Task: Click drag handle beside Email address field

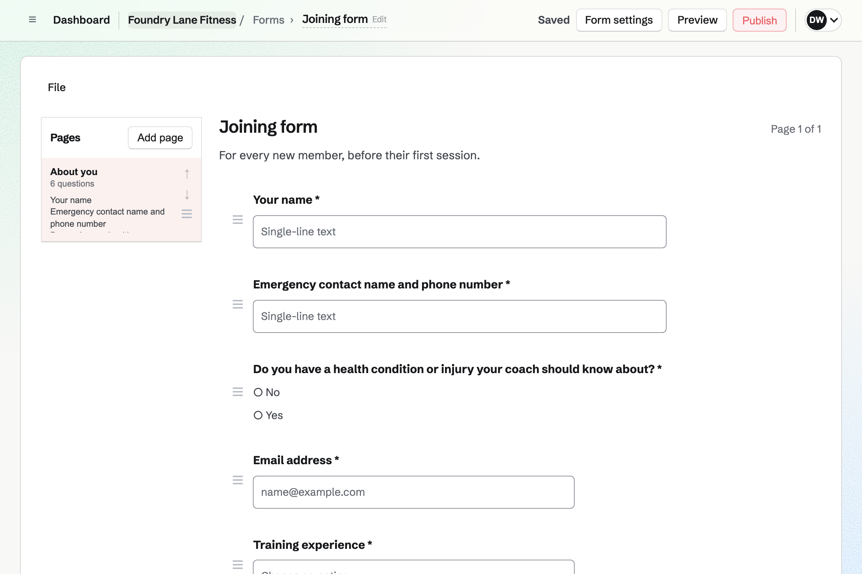Action: (238, 480)
